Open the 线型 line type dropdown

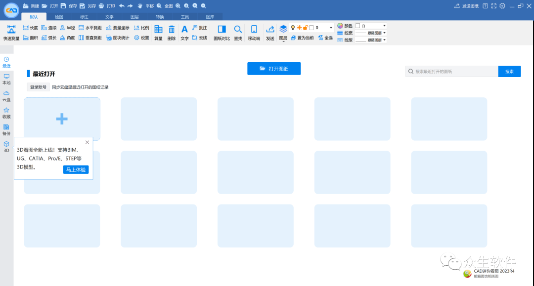[x=370, y=40]
